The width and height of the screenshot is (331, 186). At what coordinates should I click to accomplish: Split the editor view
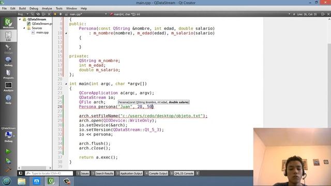click(x=323, y=14)
